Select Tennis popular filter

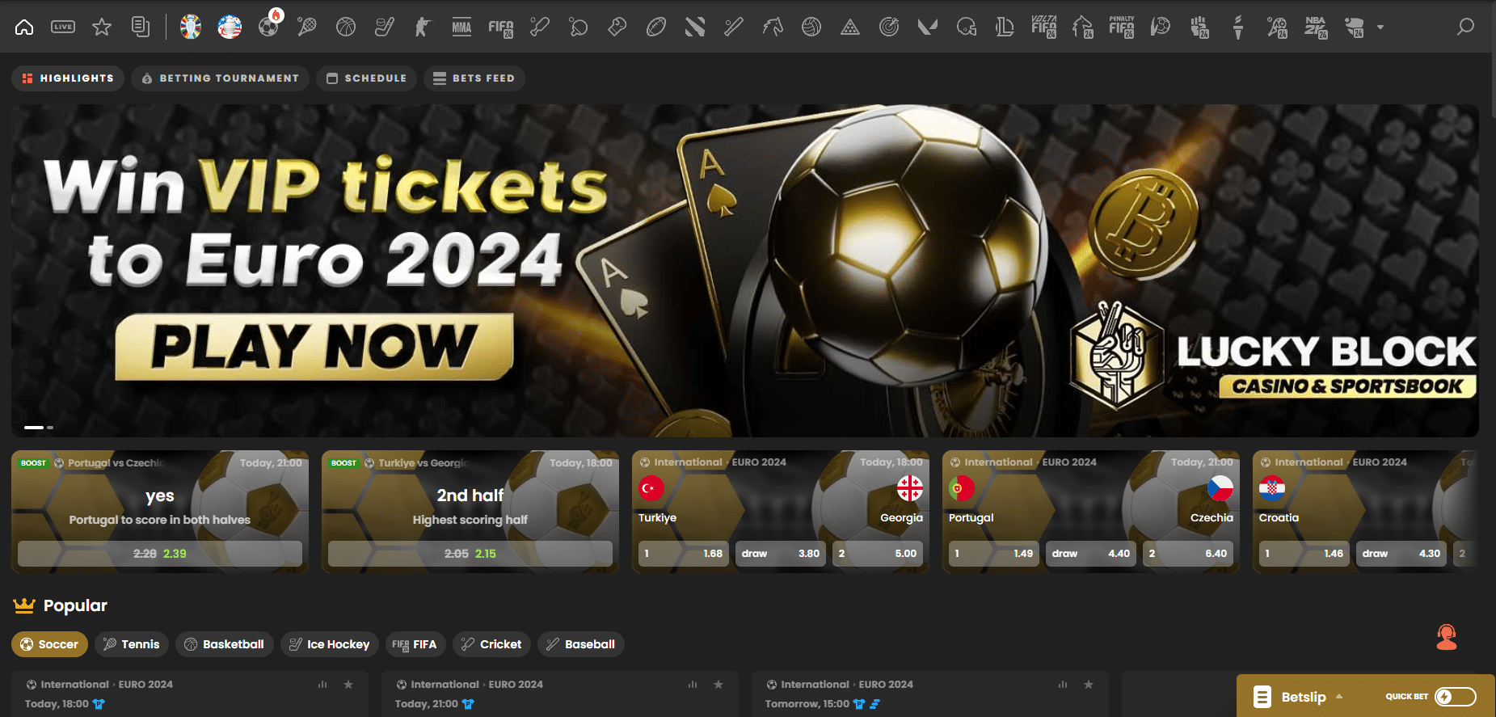132,644
